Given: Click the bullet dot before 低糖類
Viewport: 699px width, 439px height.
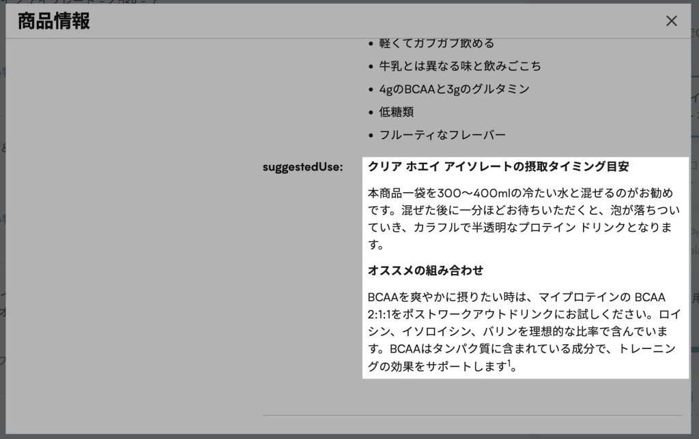Looking at the screenshot, I should click(371, 112).
